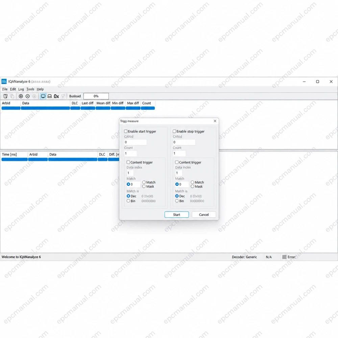Click the stop trigger CANid field

click(x=184, y=142)
